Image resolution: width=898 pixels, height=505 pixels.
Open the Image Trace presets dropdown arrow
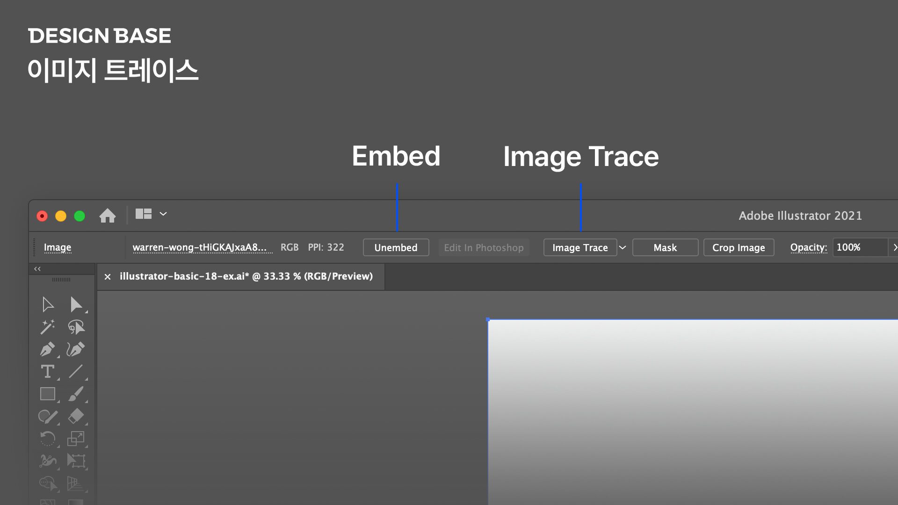[623, 247]
